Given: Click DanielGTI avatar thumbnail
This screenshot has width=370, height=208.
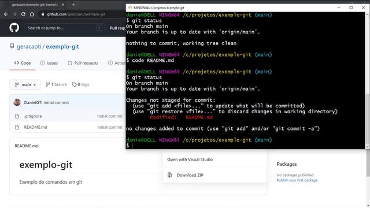Looking at the screenshot, I should click(17, 102).
